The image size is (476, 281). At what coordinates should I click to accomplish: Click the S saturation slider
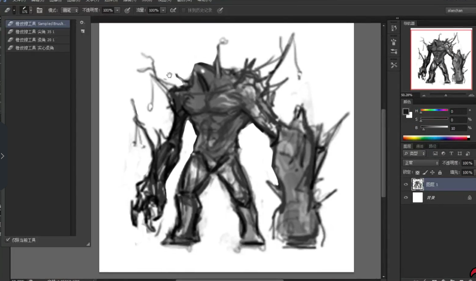point(434,119)
